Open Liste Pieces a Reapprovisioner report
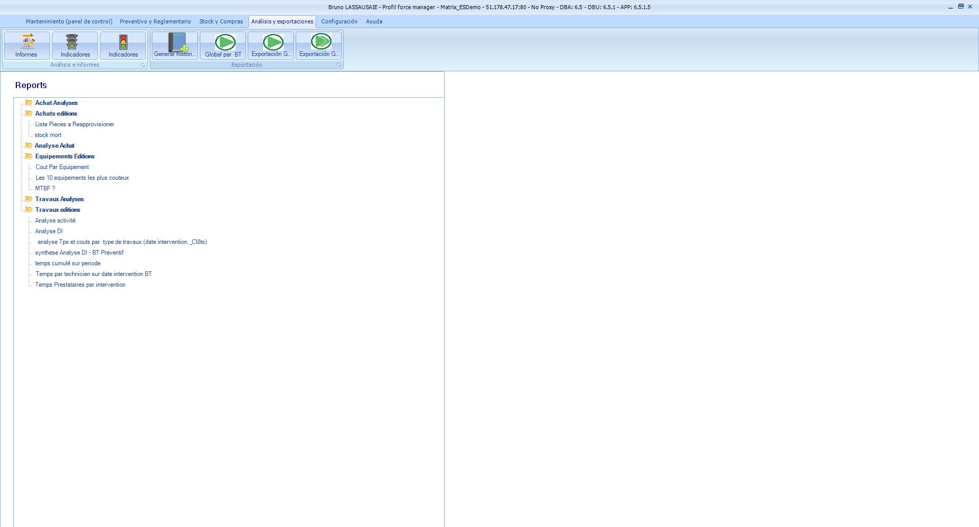Screen dimensions: 979x527 click(x=74, y=124)
